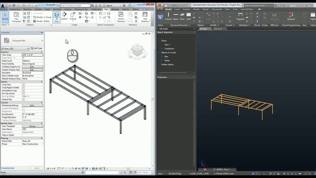
Task: Toggle the Far Clip Active checkbox
Action: 24,93
